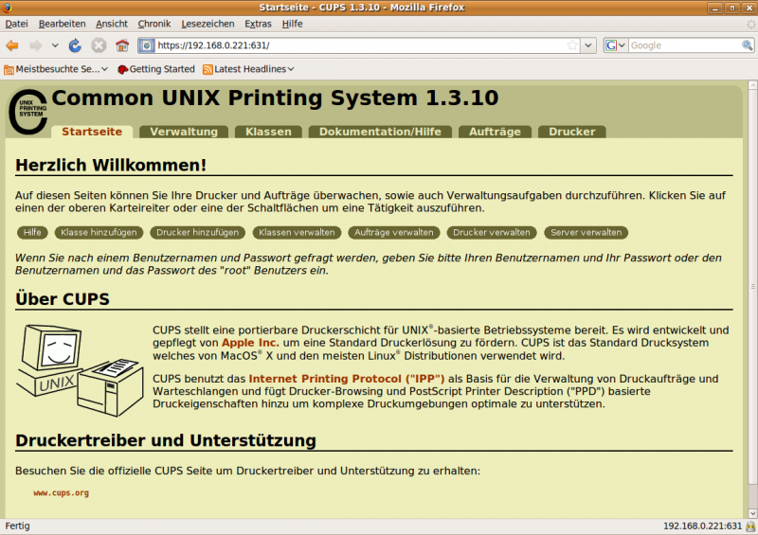Open the Getting Started bookmark
The image size is (758, 535).
pyautogui.click(x=155, y=69)
